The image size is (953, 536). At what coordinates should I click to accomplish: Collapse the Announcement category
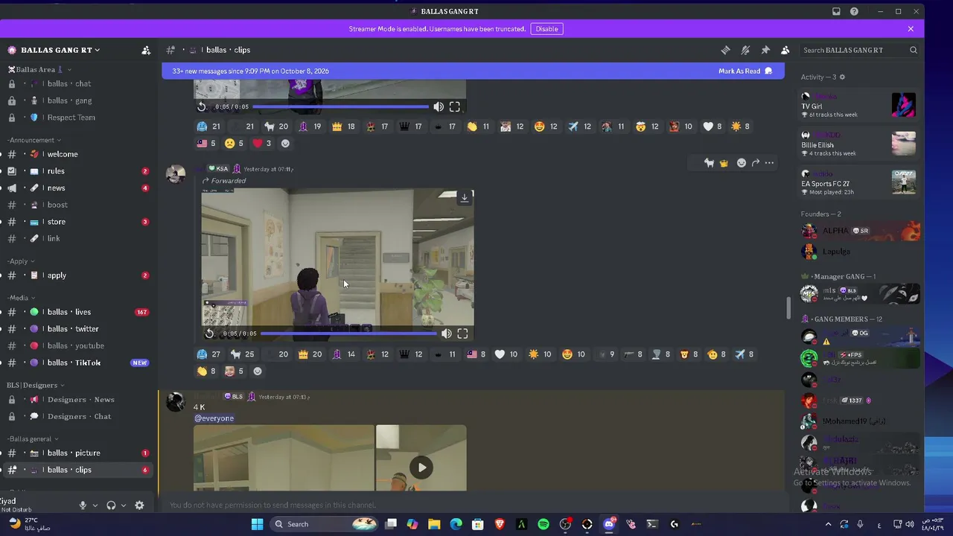tap(34, 140)
